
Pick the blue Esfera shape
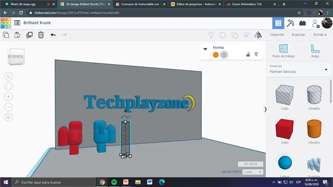[x=285, y=164]
